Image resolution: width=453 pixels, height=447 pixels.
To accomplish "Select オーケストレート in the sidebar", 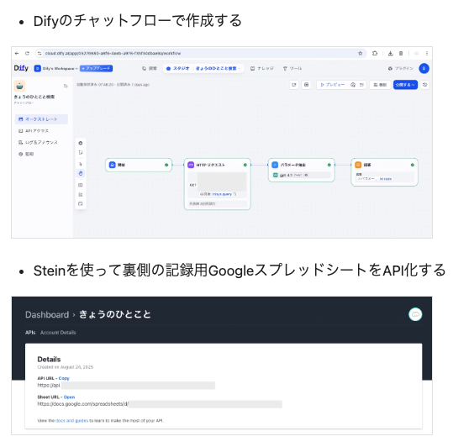I will (x=41, y=119).
